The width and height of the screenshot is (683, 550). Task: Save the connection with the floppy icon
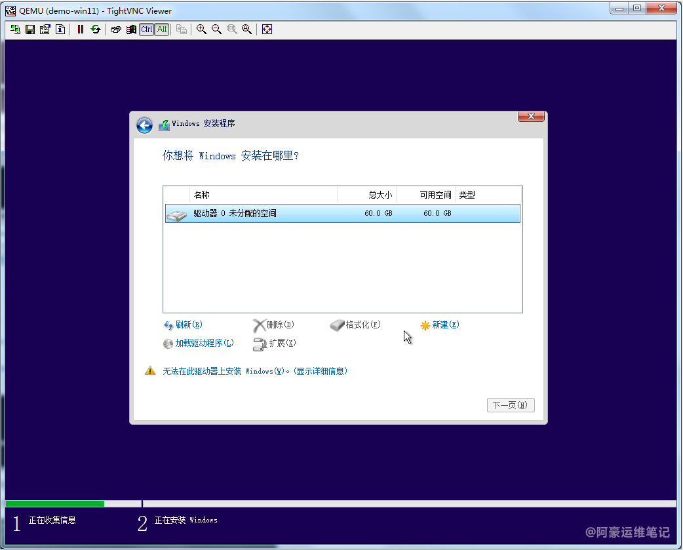pyautogui.click(x=30, y=29)
